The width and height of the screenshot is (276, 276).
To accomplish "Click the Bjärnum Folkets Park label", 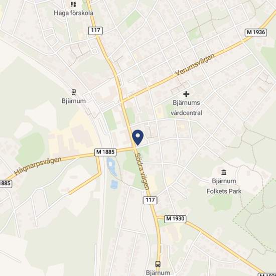I will pyautogui.click(x=224, y=186).
